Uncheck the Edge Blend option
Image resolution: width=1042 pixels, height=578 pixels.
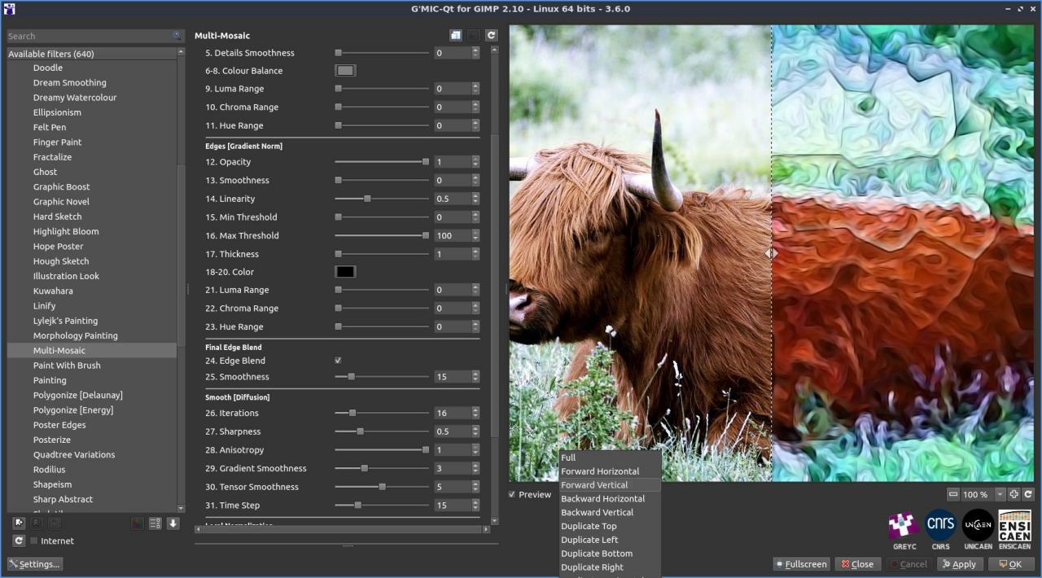(x=338, y=361)
